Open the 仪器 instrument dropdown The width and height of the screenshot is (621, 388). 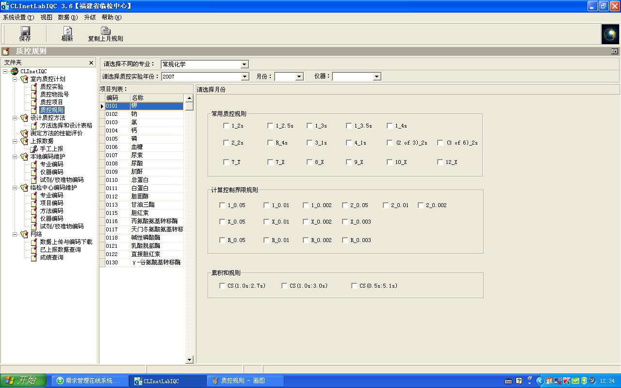[x=377, y=77]
